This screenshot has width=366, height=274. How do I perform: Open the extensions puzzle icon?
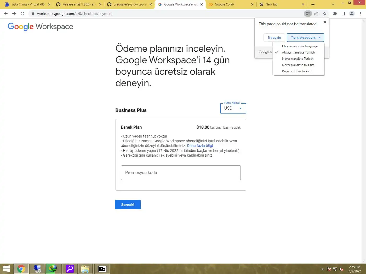(335, 14)
